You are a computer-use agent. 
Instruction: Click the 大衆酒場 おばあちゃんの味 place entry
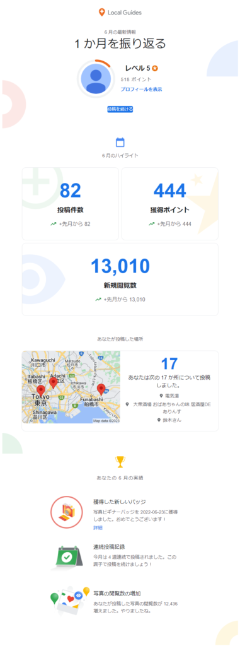click(x=169, y=408)
